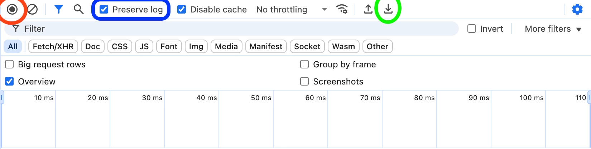The width and height of the screenshot is (591, 149).
Task: Enable Big request rows option
Action: click(x=9, y=64)
